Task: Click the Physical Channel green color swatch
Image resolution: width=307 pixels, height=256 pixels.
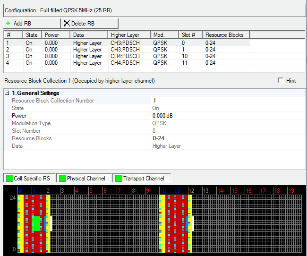Action: point(62,179)
